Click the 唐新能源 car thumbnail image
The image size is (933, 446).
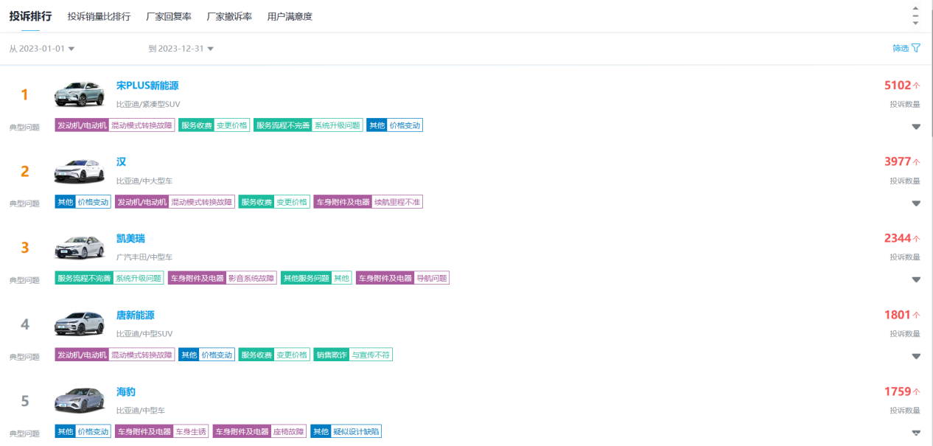(x=80, y=324)
